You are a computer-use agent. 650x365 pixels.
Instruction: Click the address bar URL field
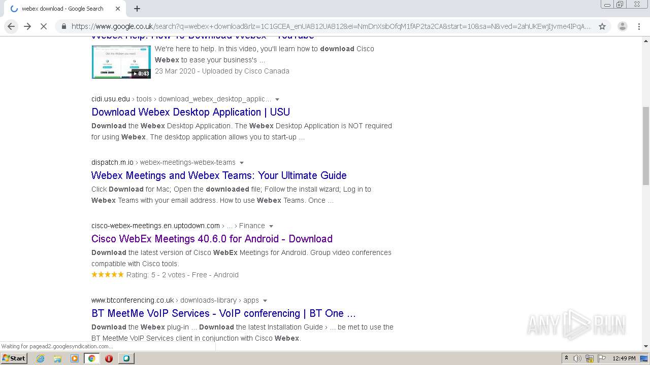coord(331,26)
